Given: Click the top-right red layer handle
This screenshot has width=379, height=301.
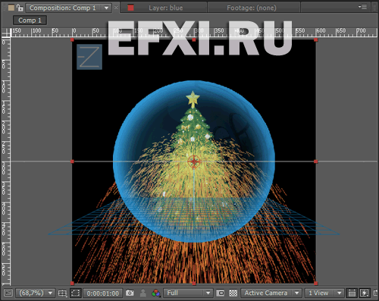Looking at the screenshot, I should click(315, 39).
